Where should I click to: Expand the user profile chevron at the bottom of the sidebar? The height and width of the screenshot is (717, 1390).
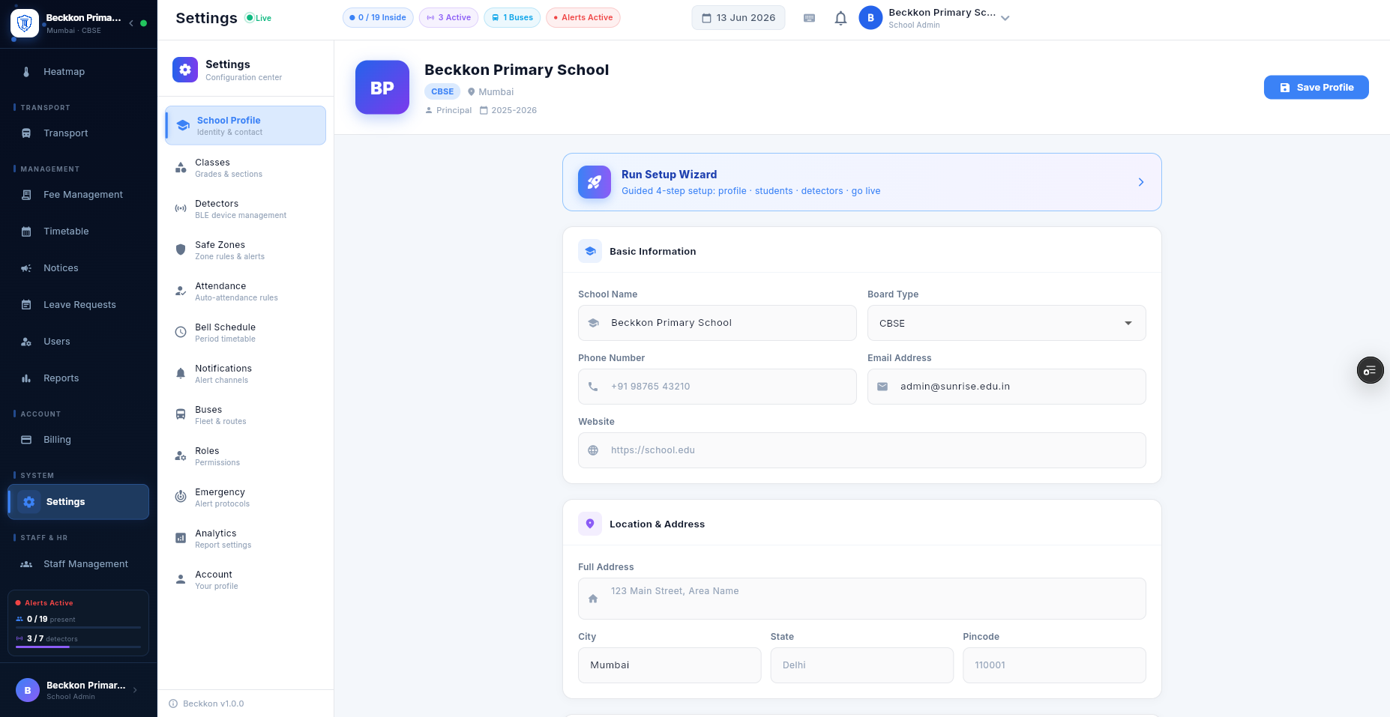(135, 690)
